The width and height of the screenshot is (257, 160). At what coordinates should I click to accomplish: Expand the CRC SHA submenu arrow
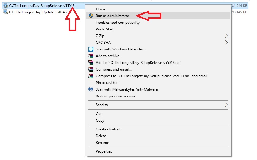[x=226, y=43]
